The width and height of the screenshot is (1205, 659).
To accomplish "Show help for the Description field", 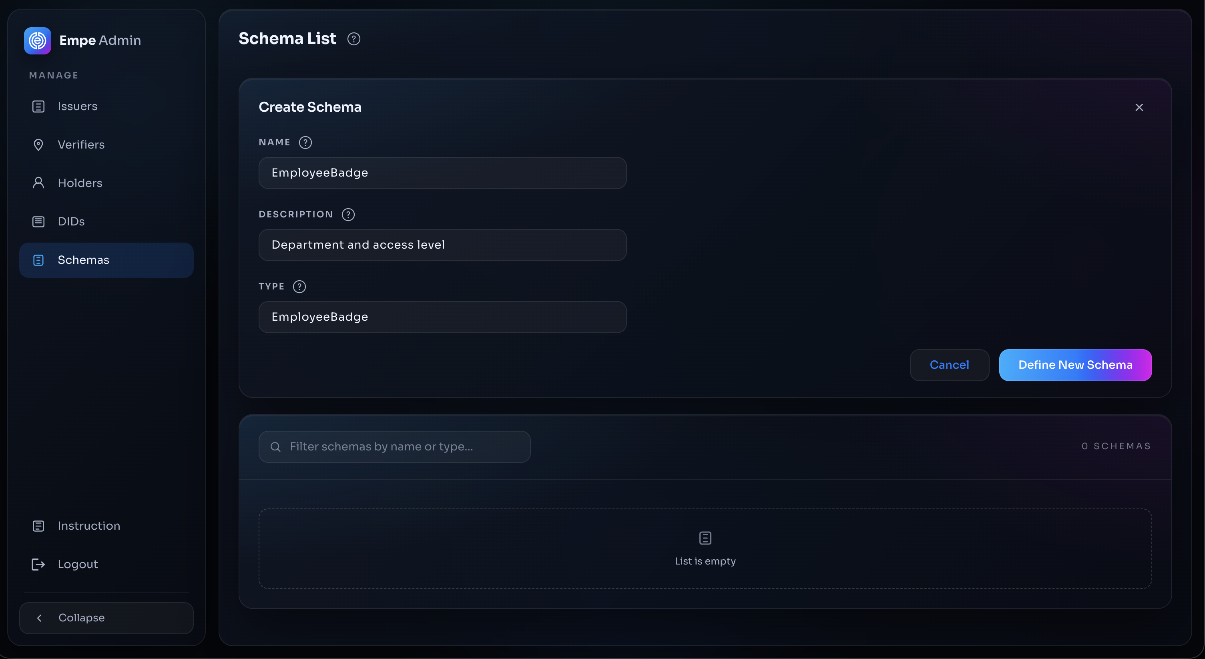I will [x=348, y=215].
